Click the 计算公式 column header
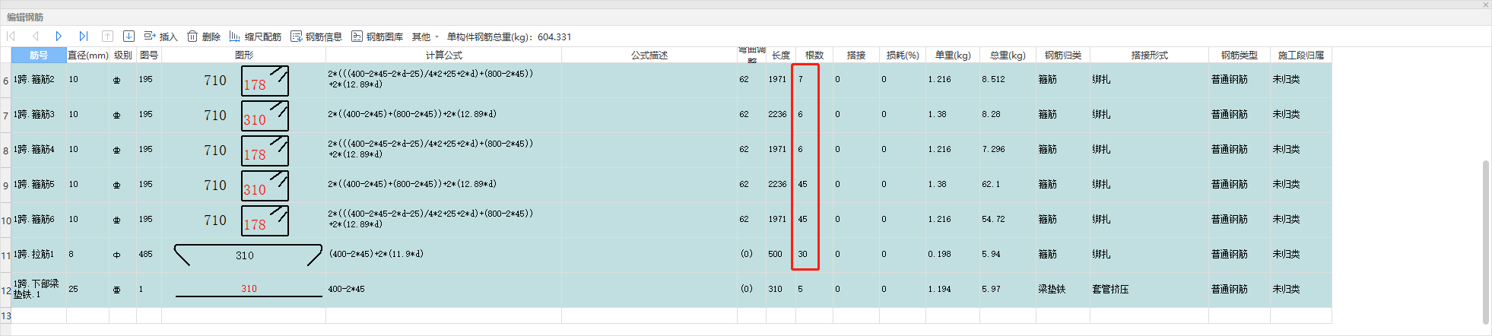 [x=443, y=55]
